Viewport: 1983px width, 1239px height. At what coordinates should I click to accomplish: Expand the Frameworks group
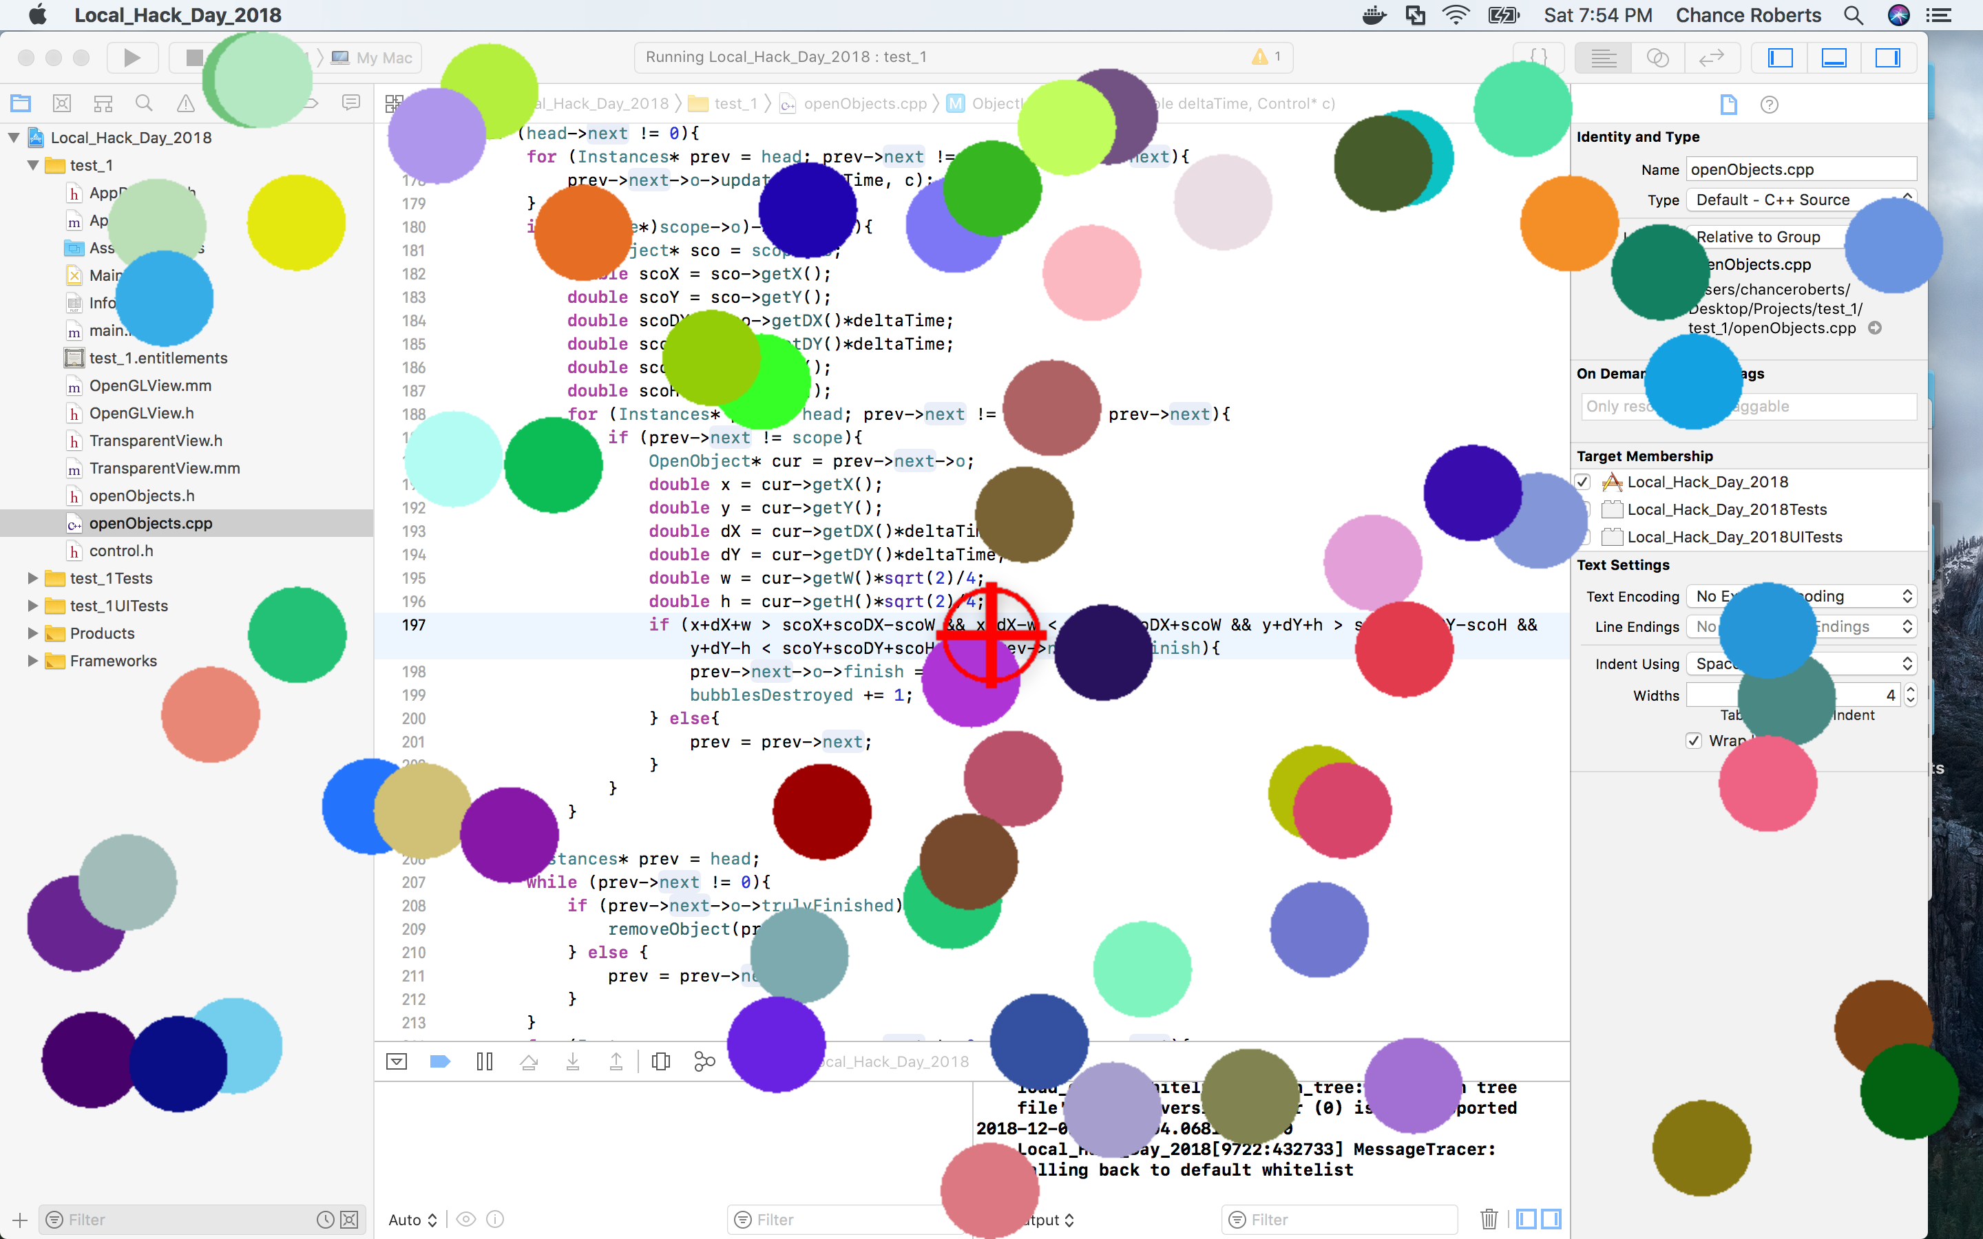coord(33,661)
